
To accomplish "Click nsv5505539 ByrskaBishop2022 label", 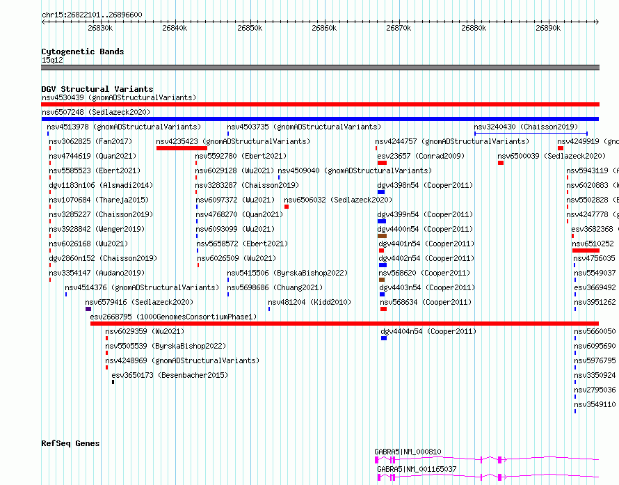I will [166, 346].
